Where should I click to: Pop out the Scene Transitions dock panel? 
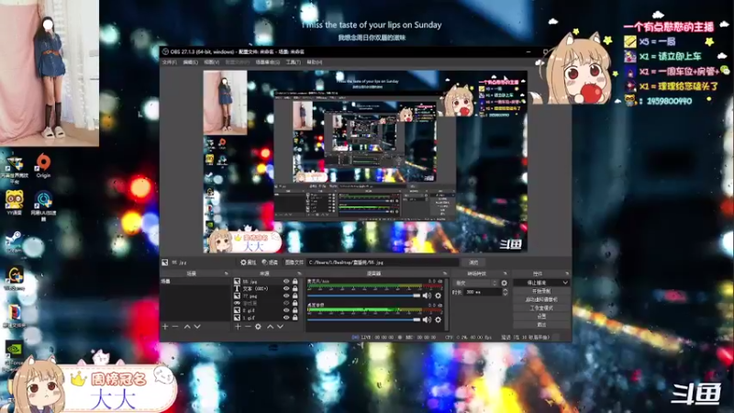point(506,273)
